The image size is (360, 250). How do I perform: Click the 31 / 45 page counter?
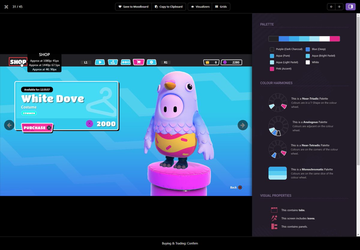[x=17, y=7]
